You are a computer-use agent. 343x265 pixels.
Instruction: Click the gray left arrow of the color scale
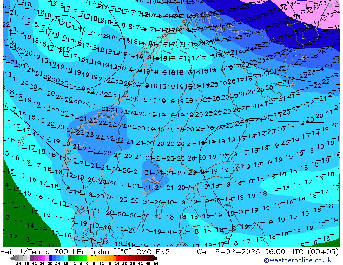click(x=12, y=258)
